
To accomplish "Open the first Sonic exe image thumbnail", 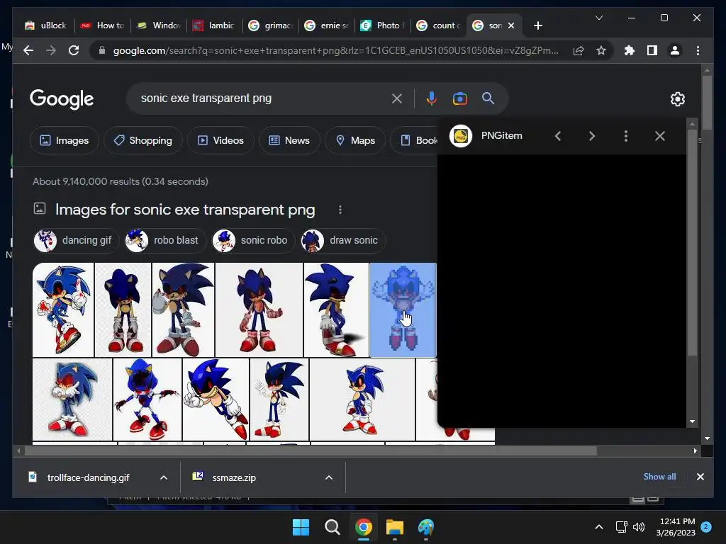I will click(63, 310).
